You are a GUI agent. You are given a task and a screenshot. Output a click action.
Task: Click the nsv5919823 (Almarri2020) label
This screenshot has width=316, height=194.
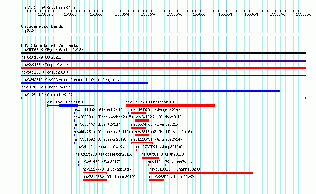[174, 169]
